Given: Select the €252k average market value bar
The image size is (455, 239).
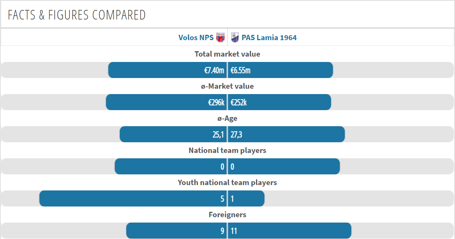Looking at the screenshot, I should click(279, 102).
